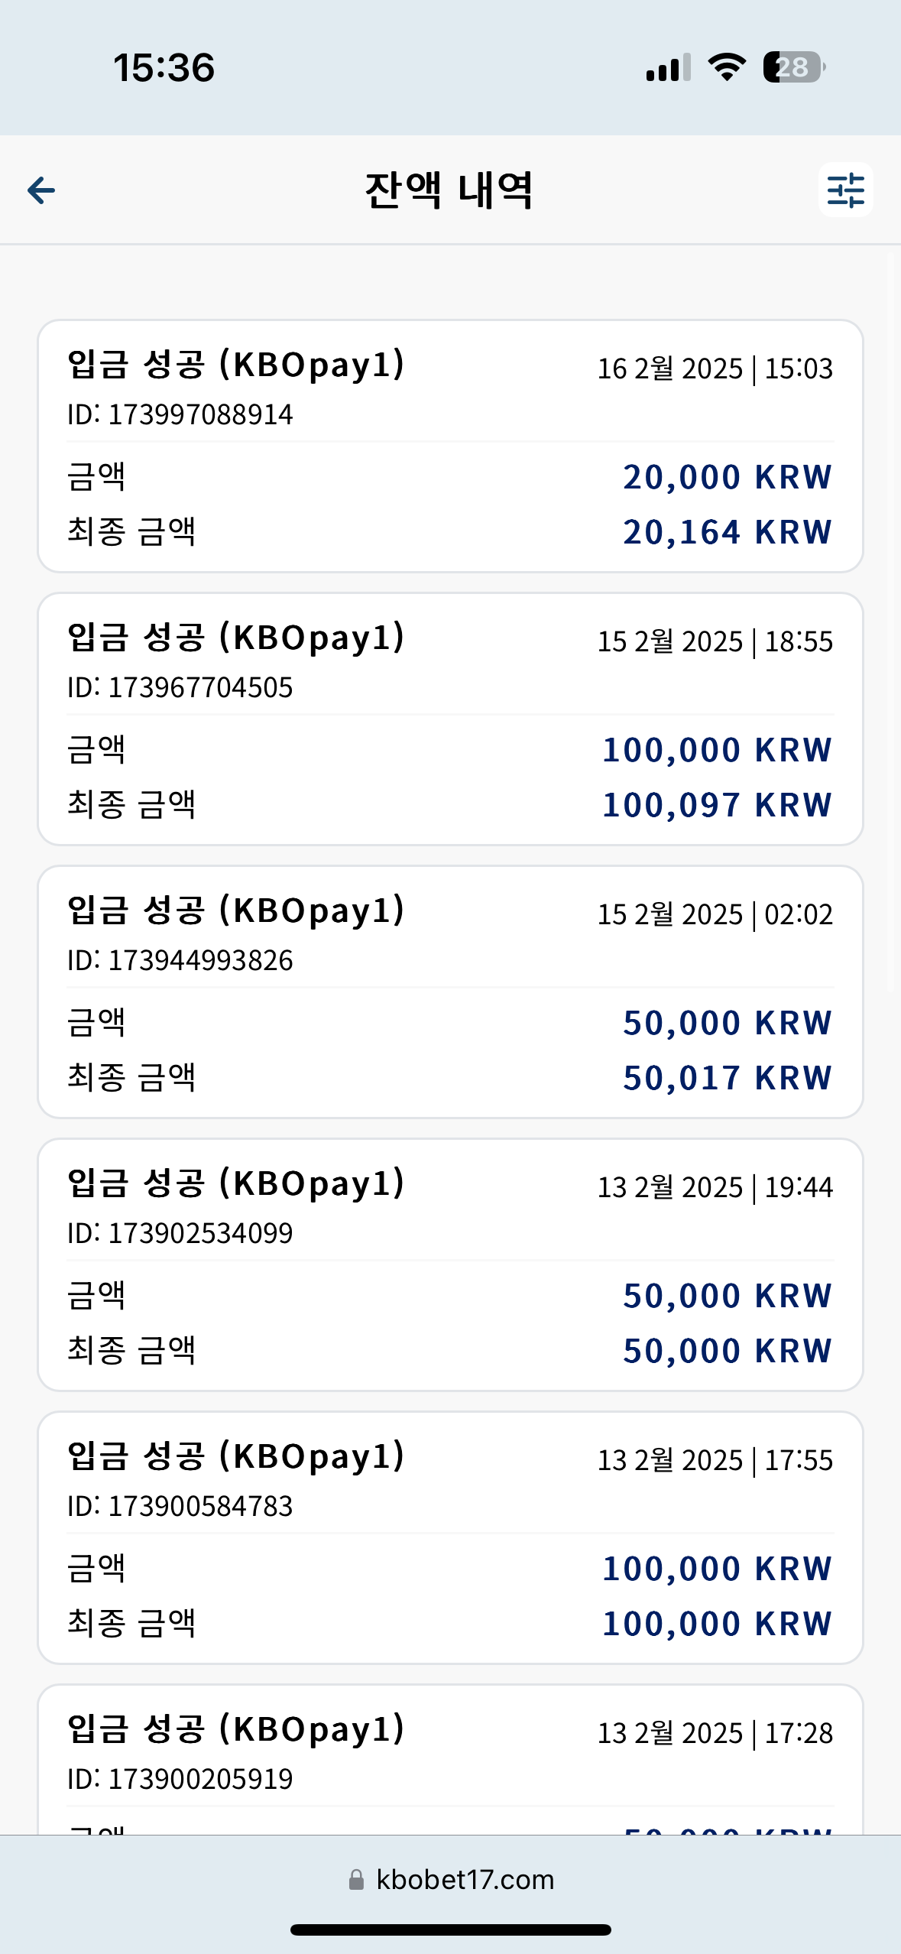Open the kbobet17.com address bar

tap(451, 1880)
